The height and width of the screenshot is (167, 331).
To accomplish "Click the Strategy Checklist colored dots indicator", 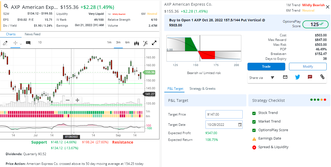I will (318, 100).
